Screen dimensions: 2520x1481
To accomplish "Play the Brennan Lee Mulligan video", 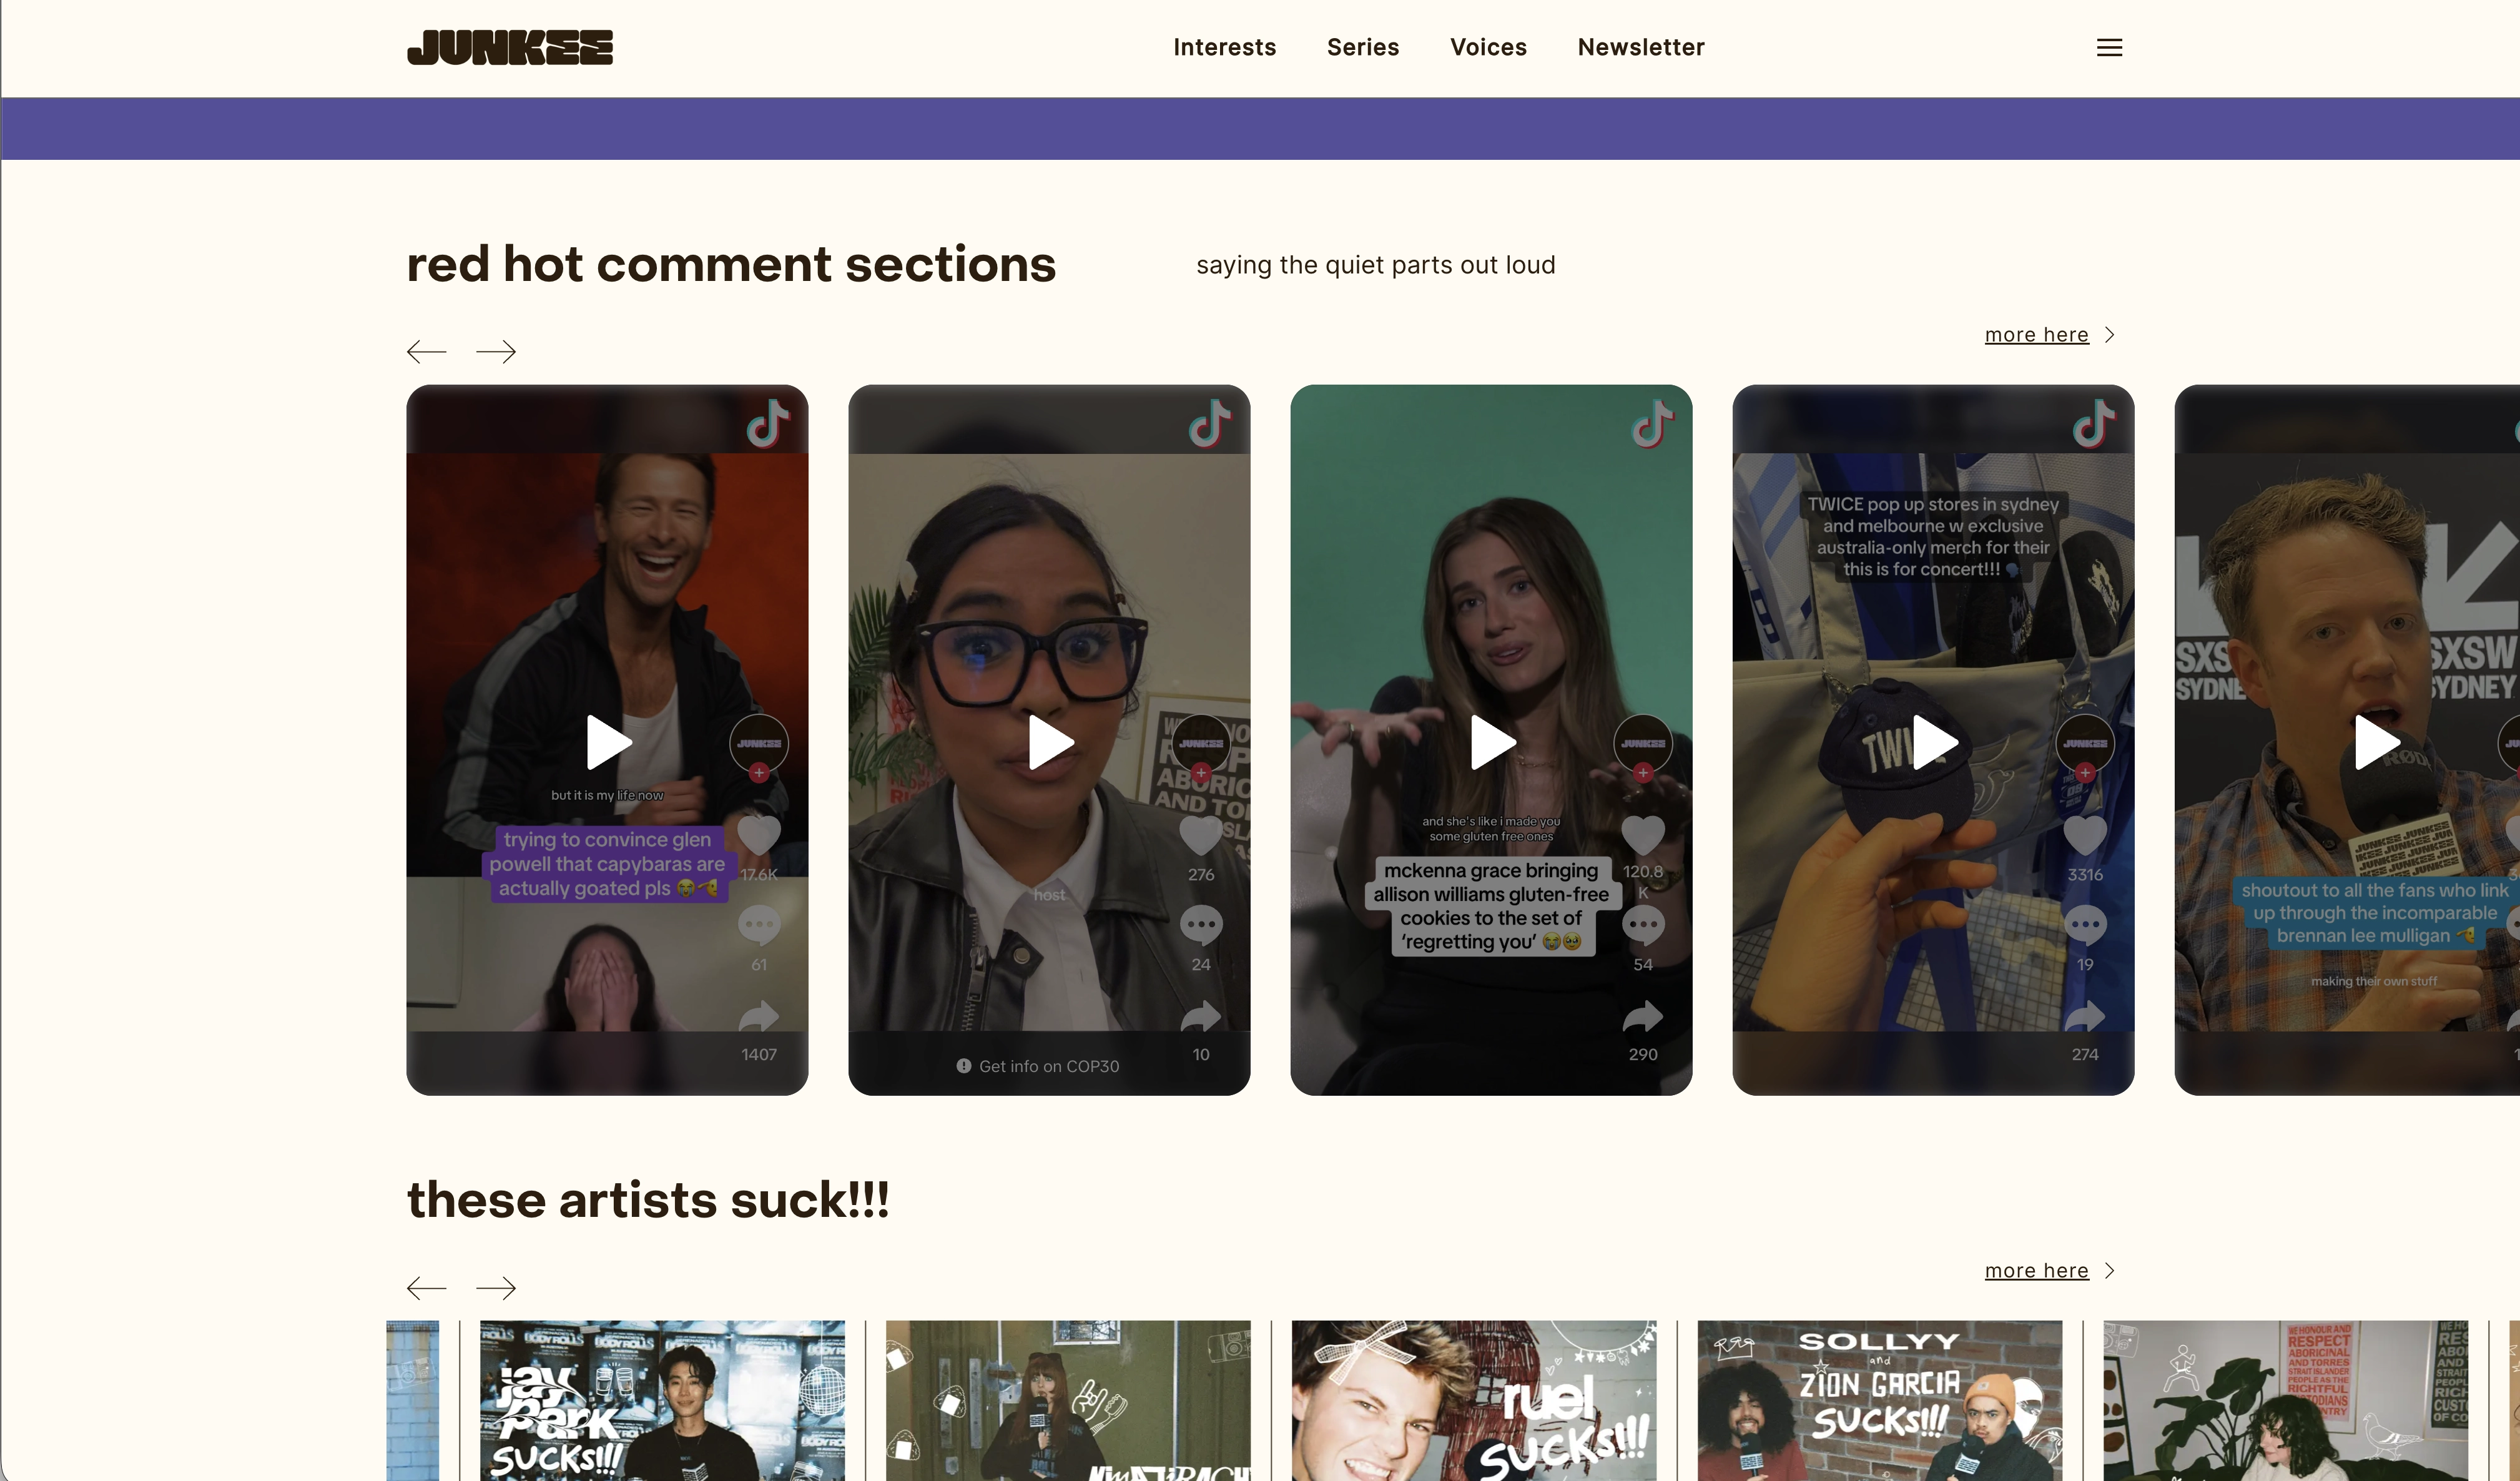I will pos(2376,742).
